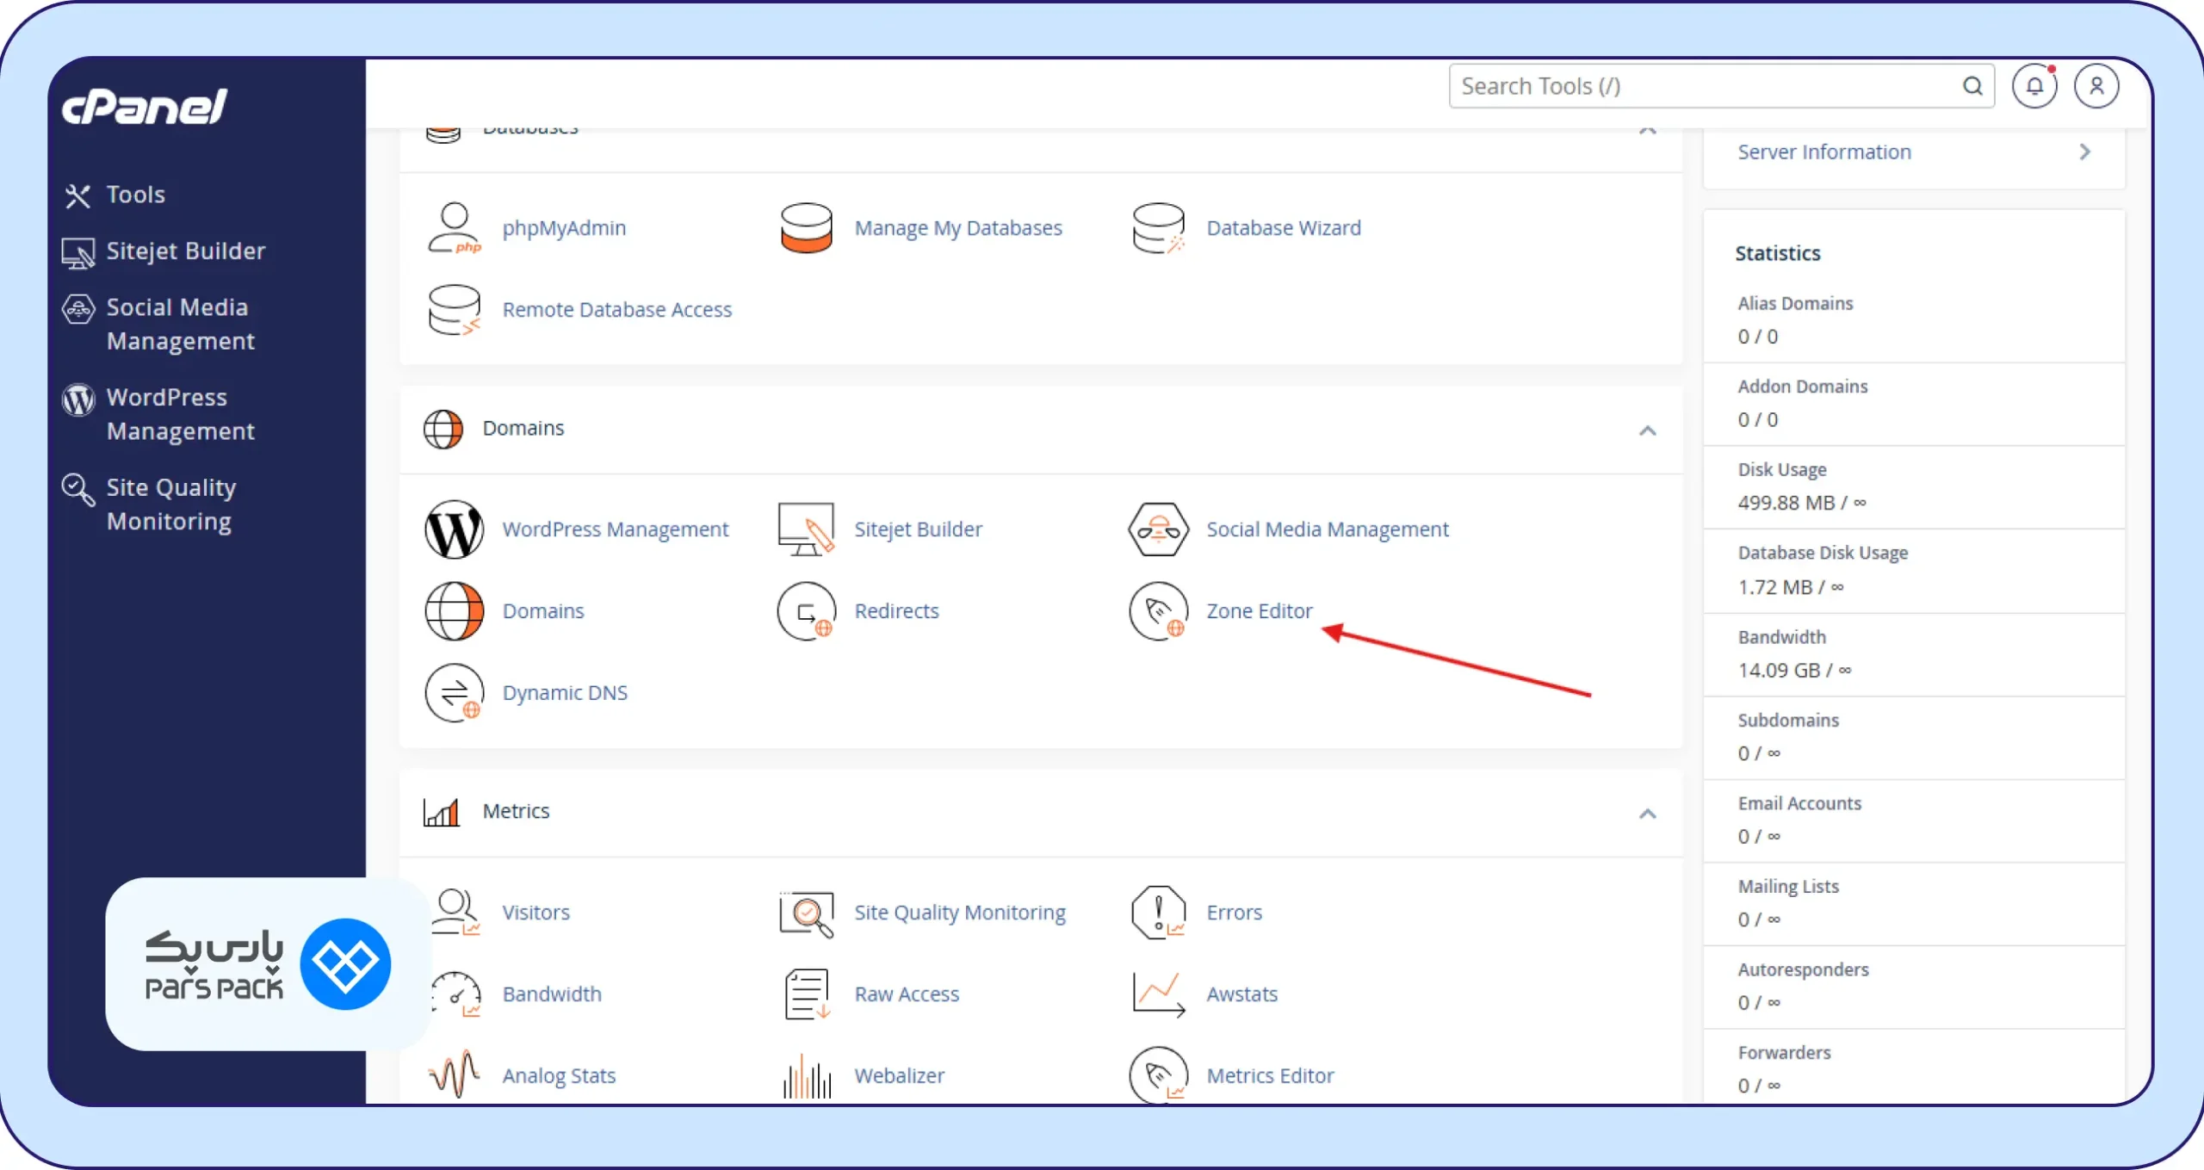
Task: Open the phpMyAdmin link
Action: click(564, 228)
